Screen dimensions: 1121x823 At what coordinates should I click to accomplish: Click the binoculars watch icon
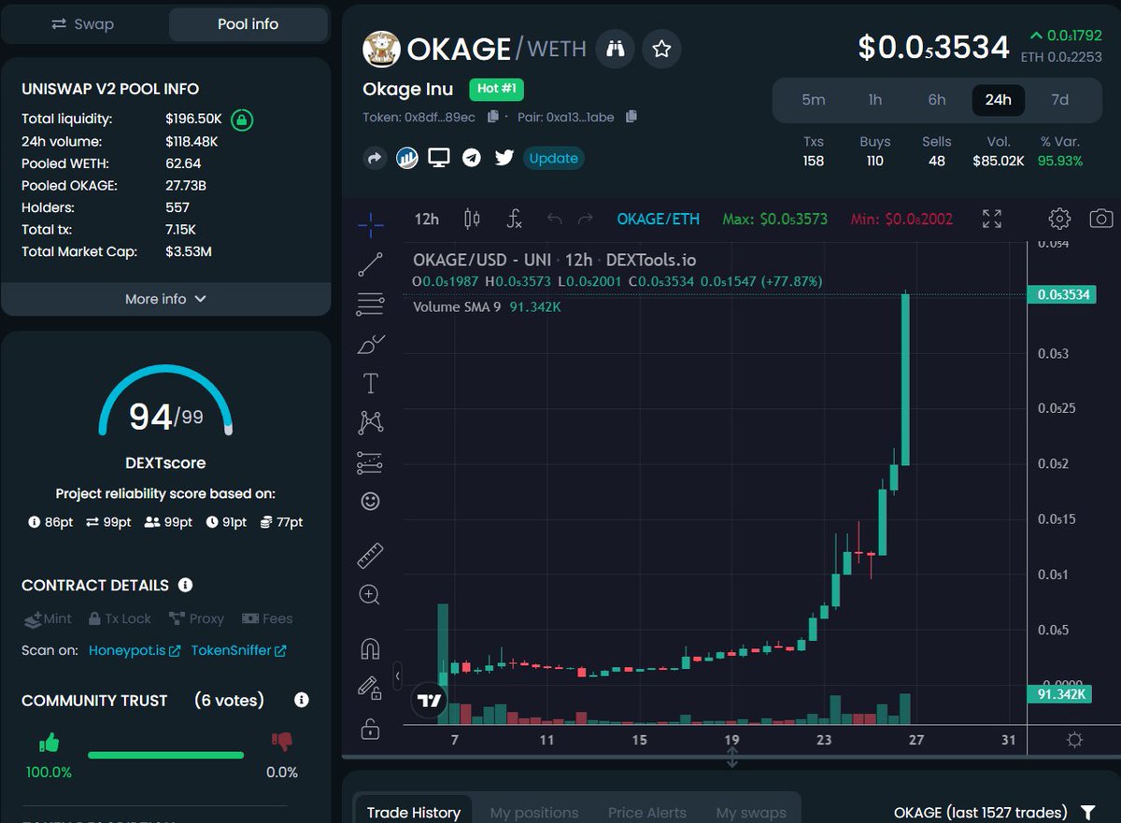tap(615, 49)
